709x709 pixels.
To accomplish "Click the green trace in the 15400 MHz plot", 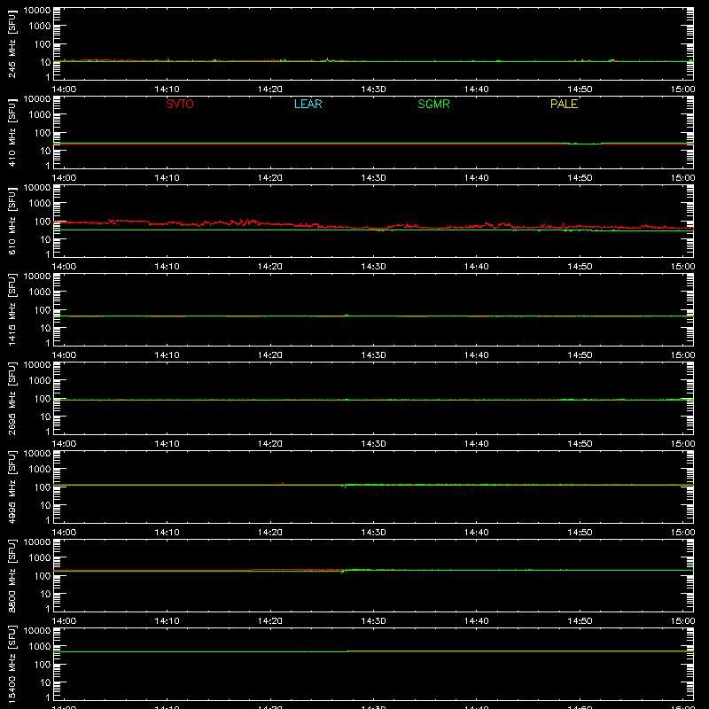I will [373, 651].
